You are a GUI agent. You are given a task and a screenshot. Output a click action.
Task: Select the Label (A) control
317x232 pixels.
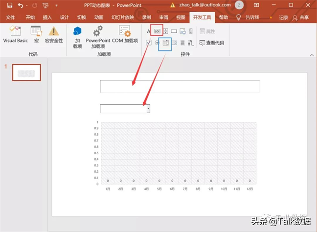[149, 31]
